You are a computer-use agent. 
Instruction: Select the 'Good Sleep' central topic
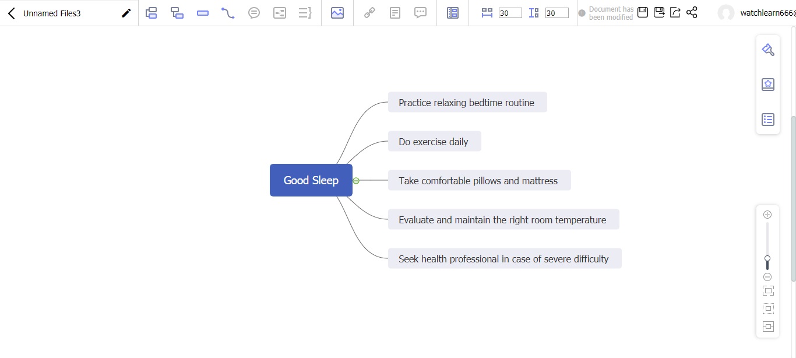[311, 180]
